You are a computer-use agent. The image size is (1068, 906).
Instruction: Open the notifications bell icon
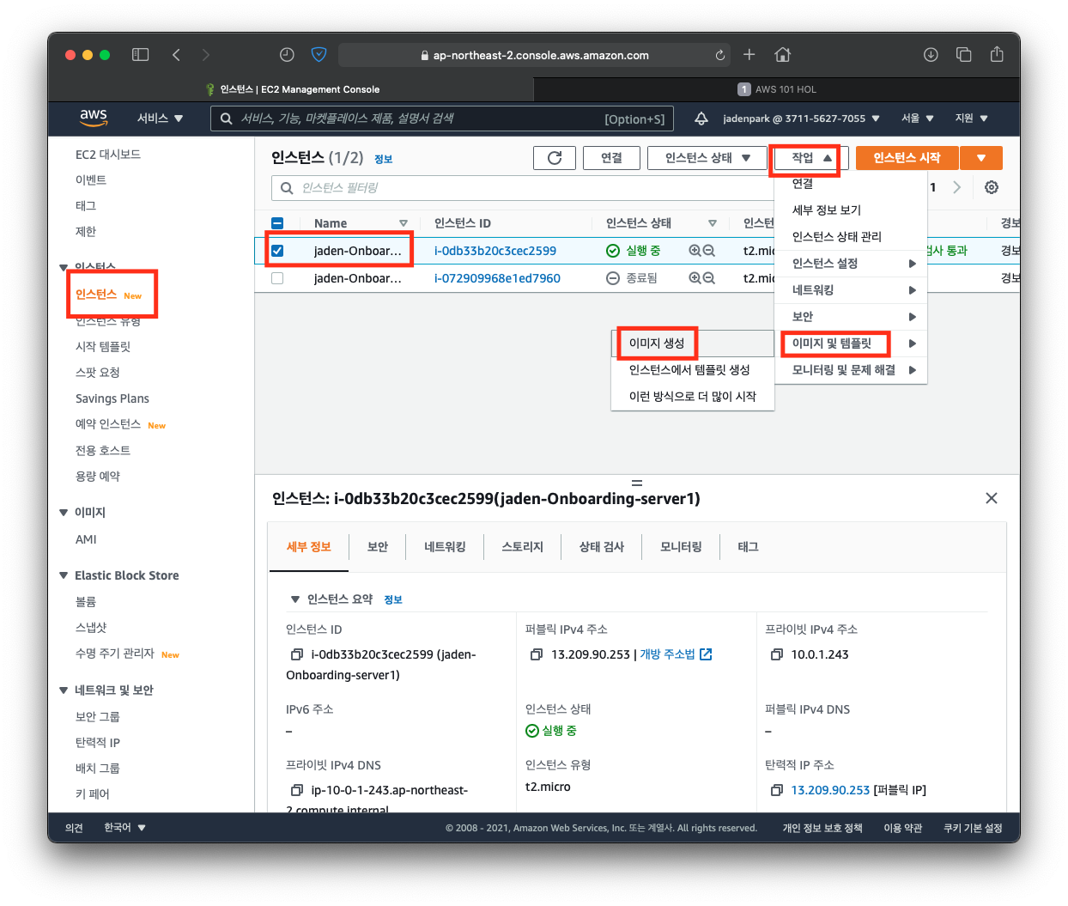(x=701, y=119)
